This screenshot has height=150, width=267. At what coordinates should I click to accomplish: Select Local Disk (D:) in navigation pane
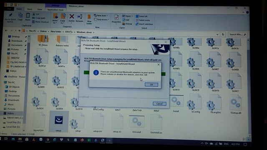coord(12,122)
